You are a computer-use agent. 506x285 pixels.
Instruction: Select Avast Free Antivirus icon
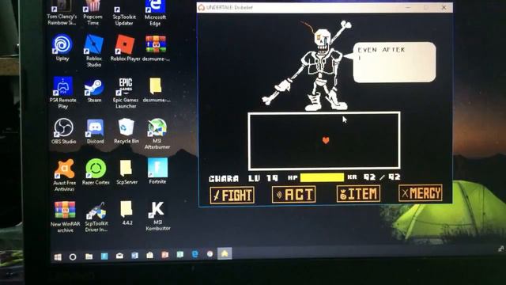click(64, 175)
